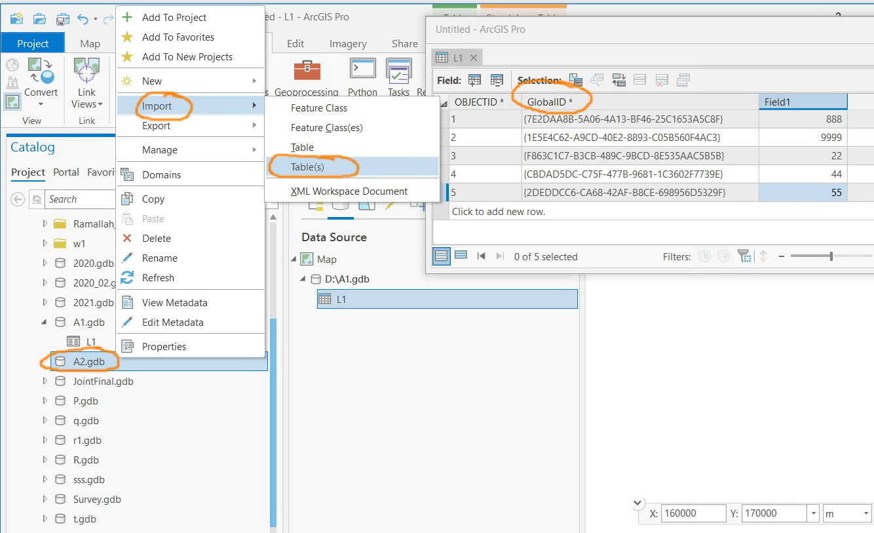
Task: Click the Open Project folder icon
Action: click(x=39, y=18)
